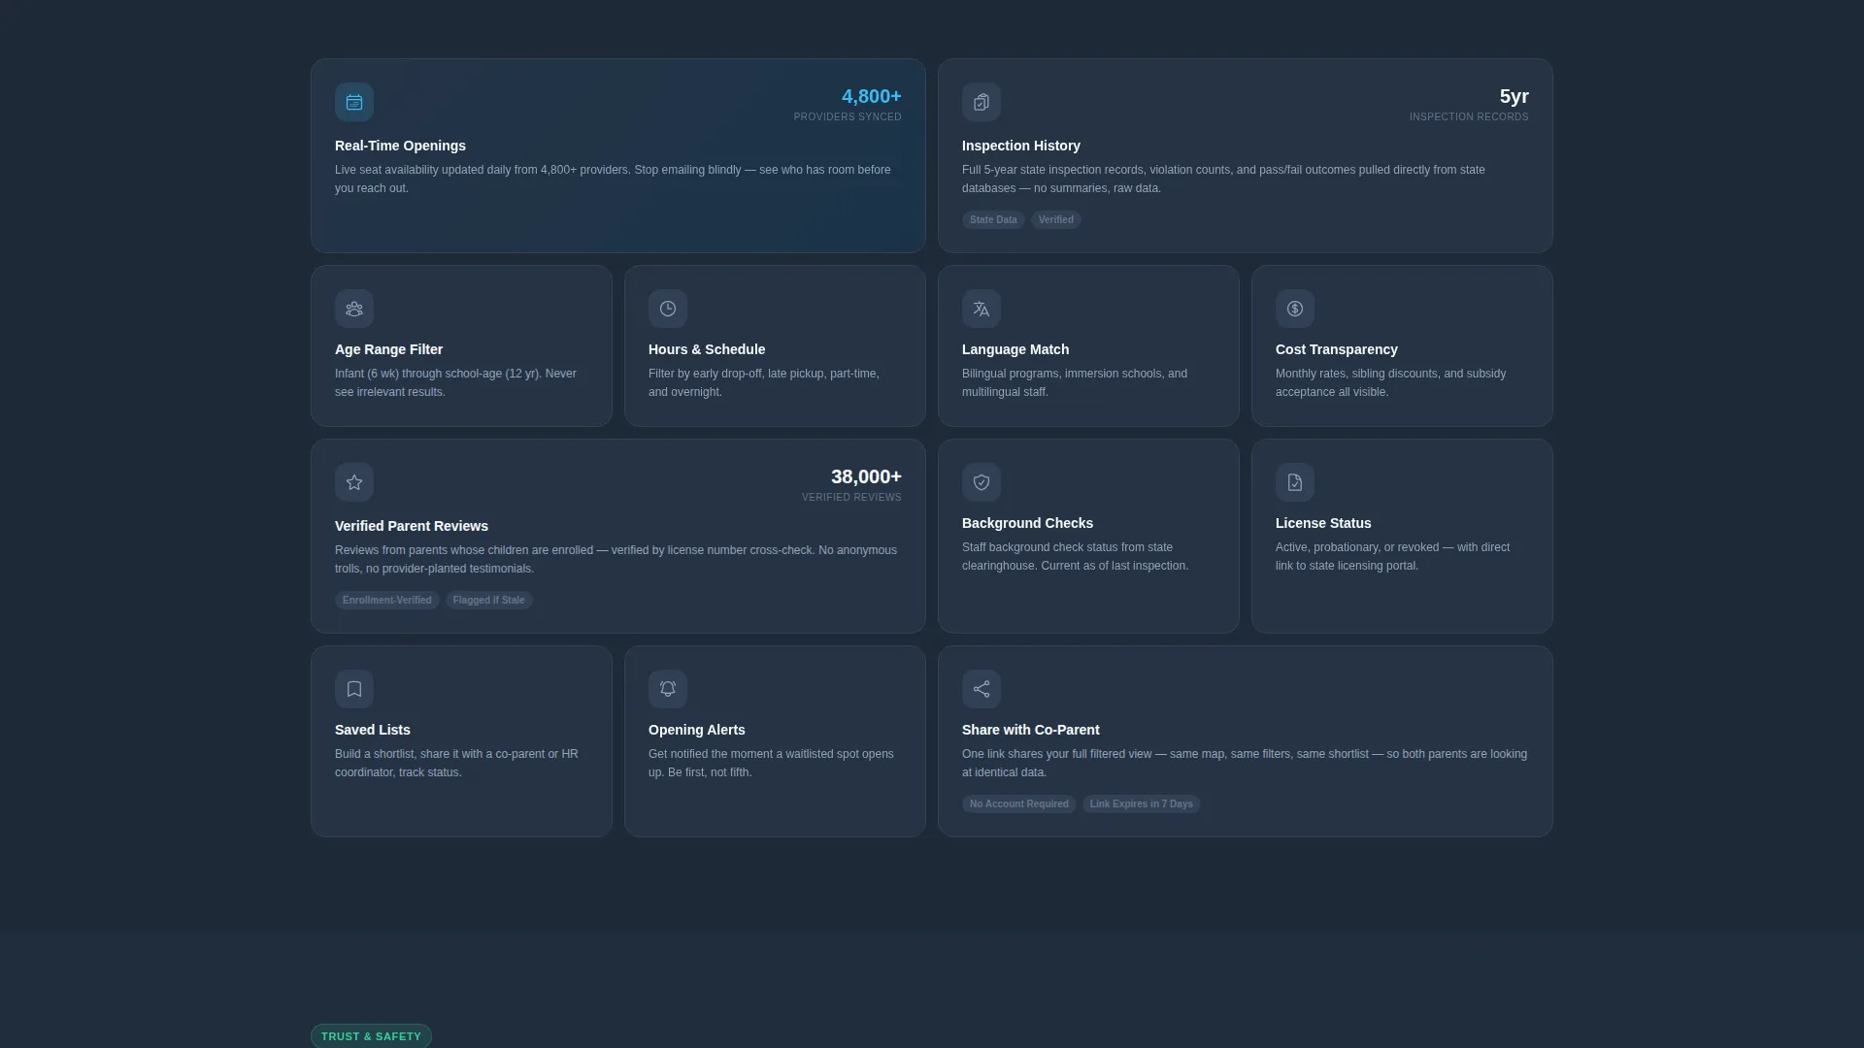Image resolution: width=1864 pixels, height=1048 pixels.
Task: Click the document check icon for License Status
Action: (1295, 482)
